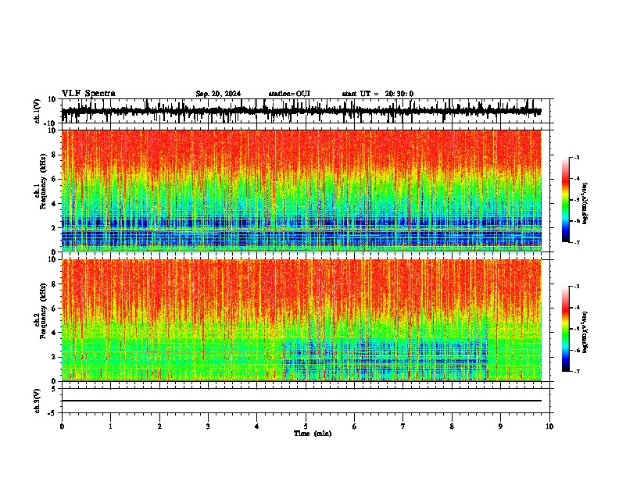Click the time axis tick label "5"
This screenshot has height=478, width=619.
click(306, 426)
